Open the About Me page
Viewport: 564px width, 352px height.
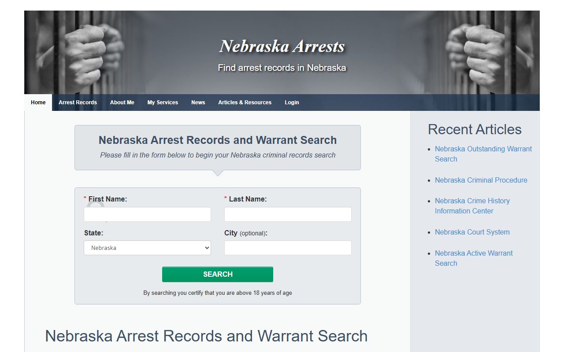(x=122, y=103)
